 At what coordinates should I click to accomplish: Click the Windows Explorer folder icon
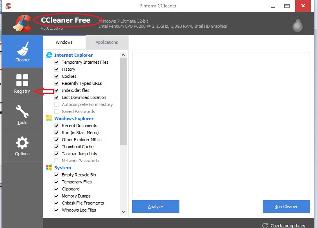[x=49, y=118]
